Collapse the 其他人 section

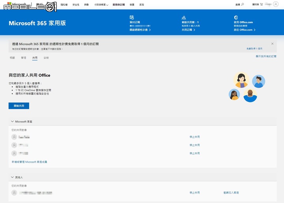[12, 177]
